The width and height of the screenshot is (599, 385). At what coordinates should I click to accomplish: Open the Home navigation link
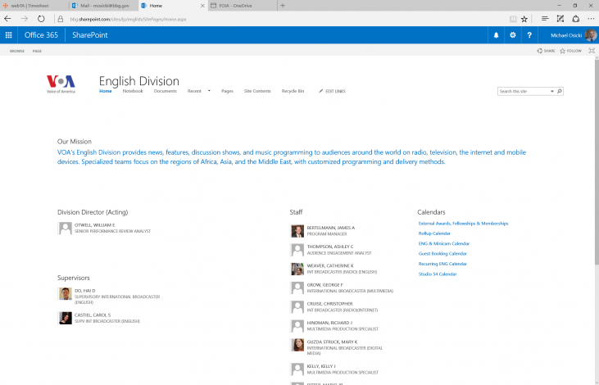coord(106,91)
